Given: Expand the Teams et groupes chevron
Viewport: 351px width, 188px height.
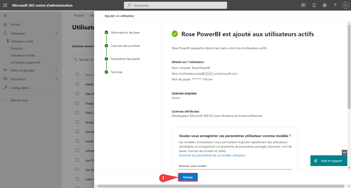Looking at the screenshot, I should (56, 70).
